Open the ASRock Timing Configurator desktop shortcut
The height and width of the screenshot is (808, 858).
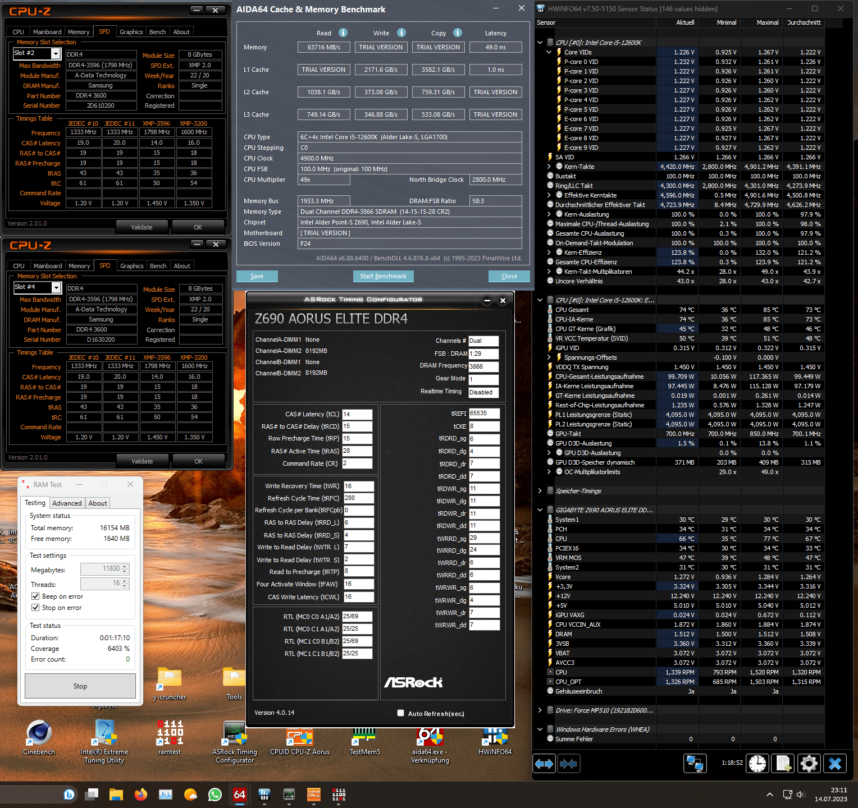(x=235, y=742)
